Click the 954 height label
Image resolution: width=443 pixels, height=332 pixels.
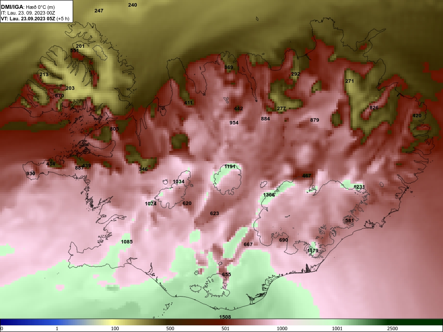tap(234, 123)
